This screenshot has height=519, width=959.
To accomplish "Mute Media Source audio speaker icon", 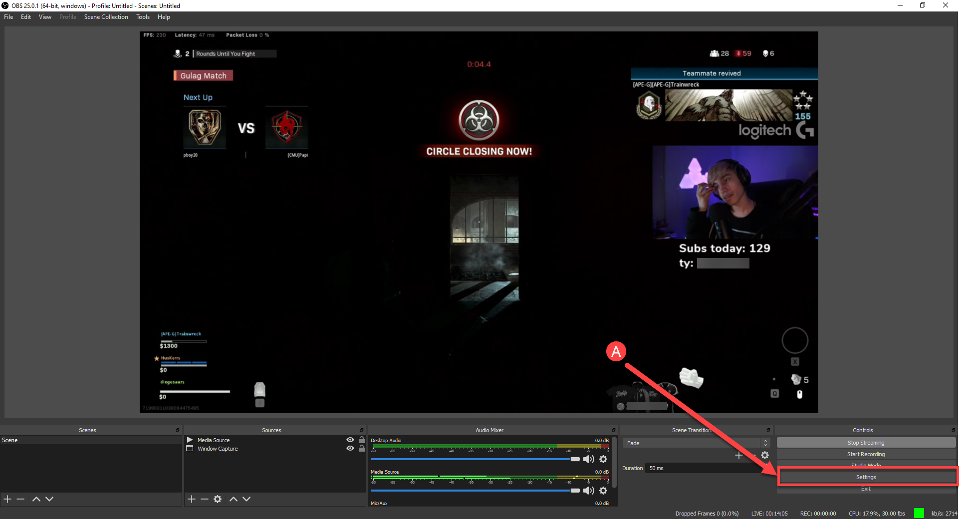I will pyautogui.click(x=589, y=491).
